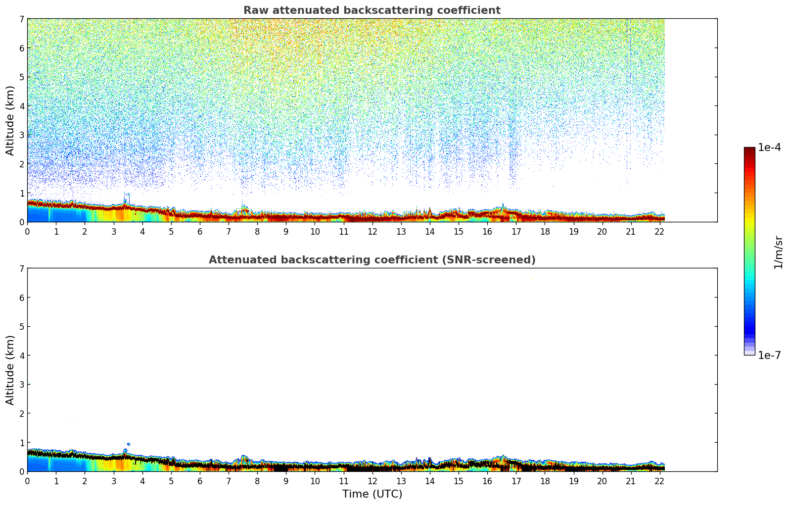Click the '1e-7' colorbar label

[769, 355]
